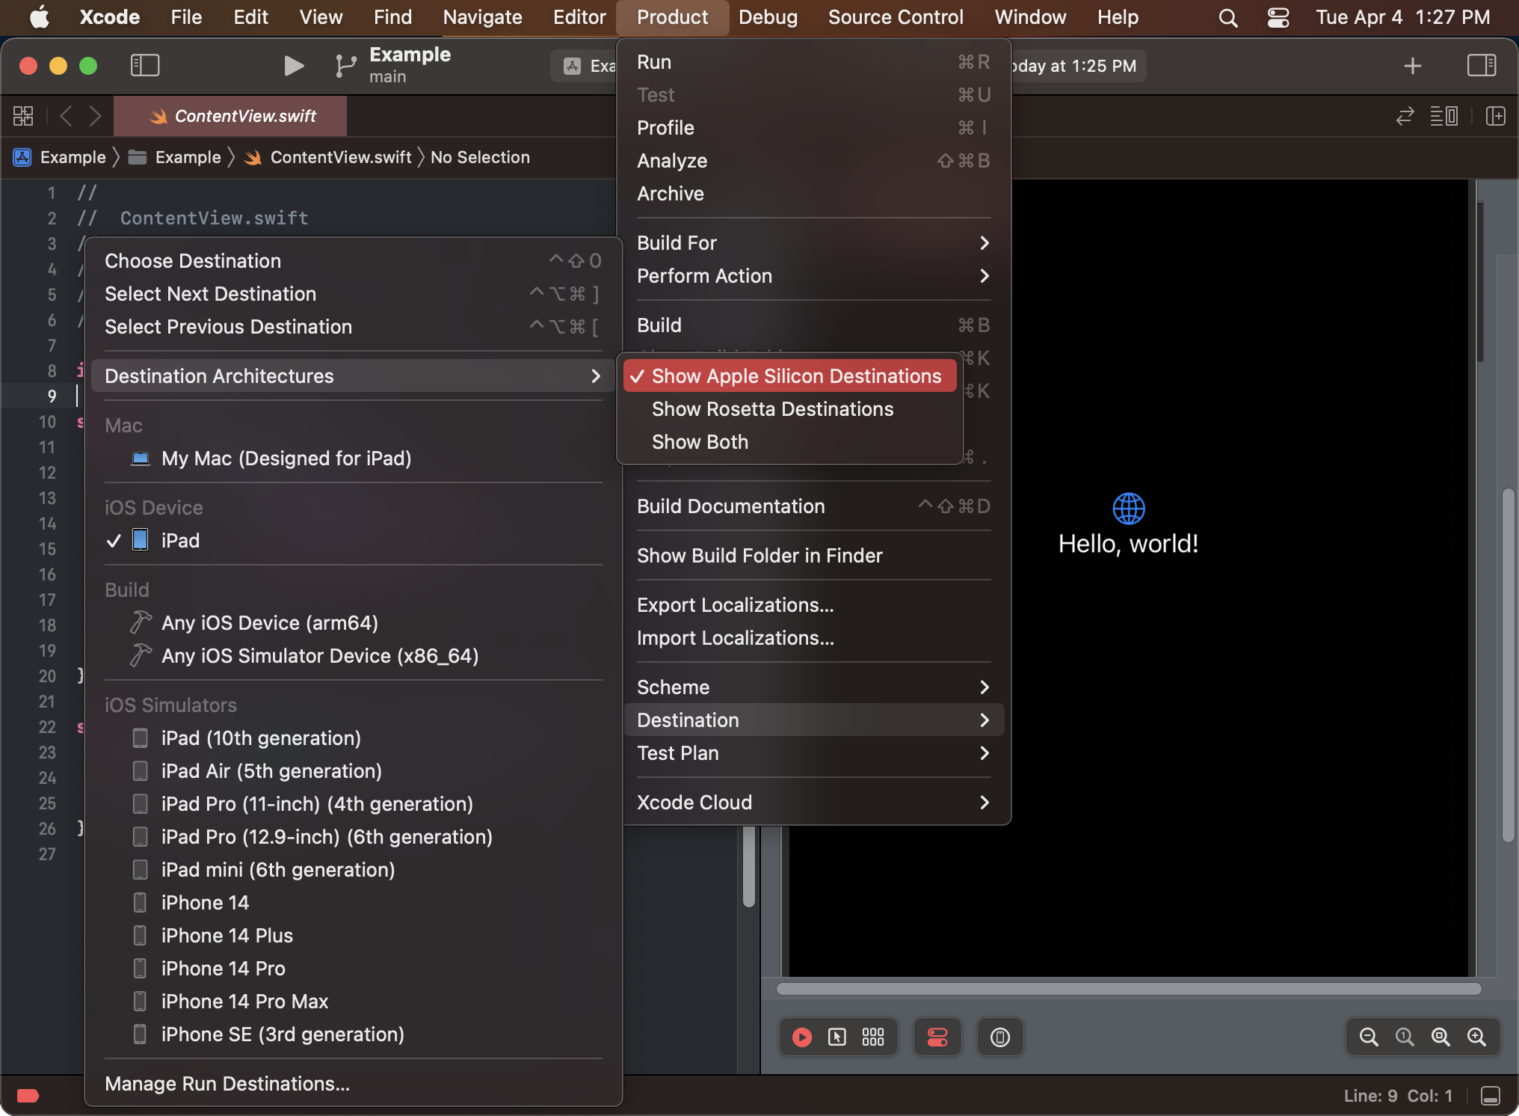The width and height of the screenshot is (1519, 1116).
Task: Click the plus Library button
Action: (1412, 66)
